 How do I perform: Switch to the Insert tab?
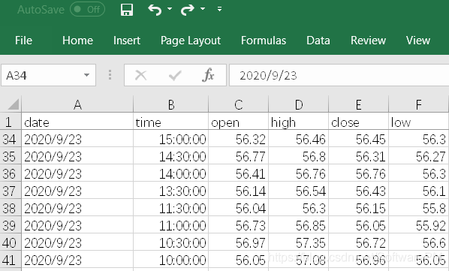[x=127, y=41]
